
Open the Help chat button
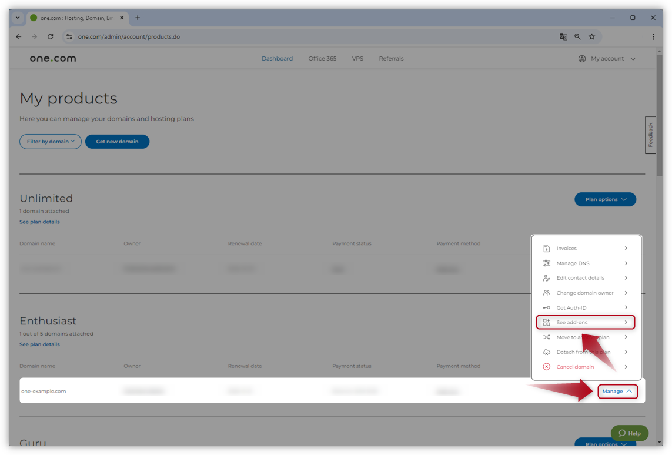pyautogui.click(x=629, y=433)
